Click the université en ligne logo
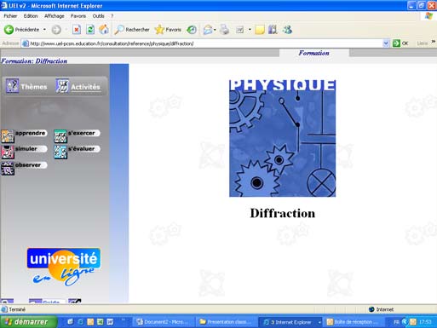The image size is (437, 328). (x=64, y=267)
